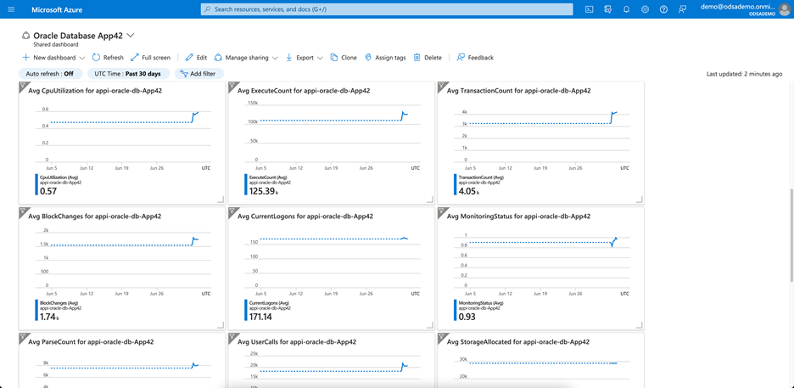Open the Avg CpuUtilization tile title

tap(95, 91)
